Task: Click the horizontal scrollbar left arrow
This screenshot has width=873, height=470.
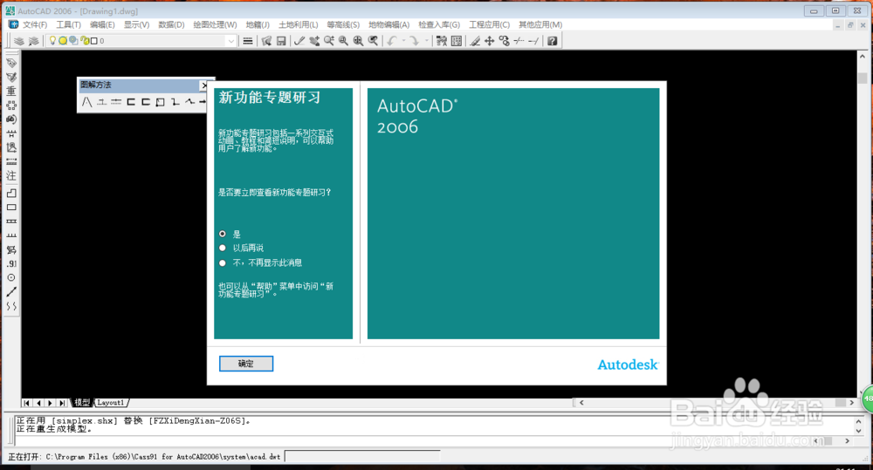Action: click(581, 402)
